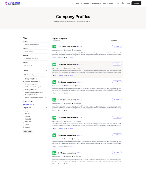Open the language globe icon
This screenshot has width=146, height=169.
click(x=123, y=4)
